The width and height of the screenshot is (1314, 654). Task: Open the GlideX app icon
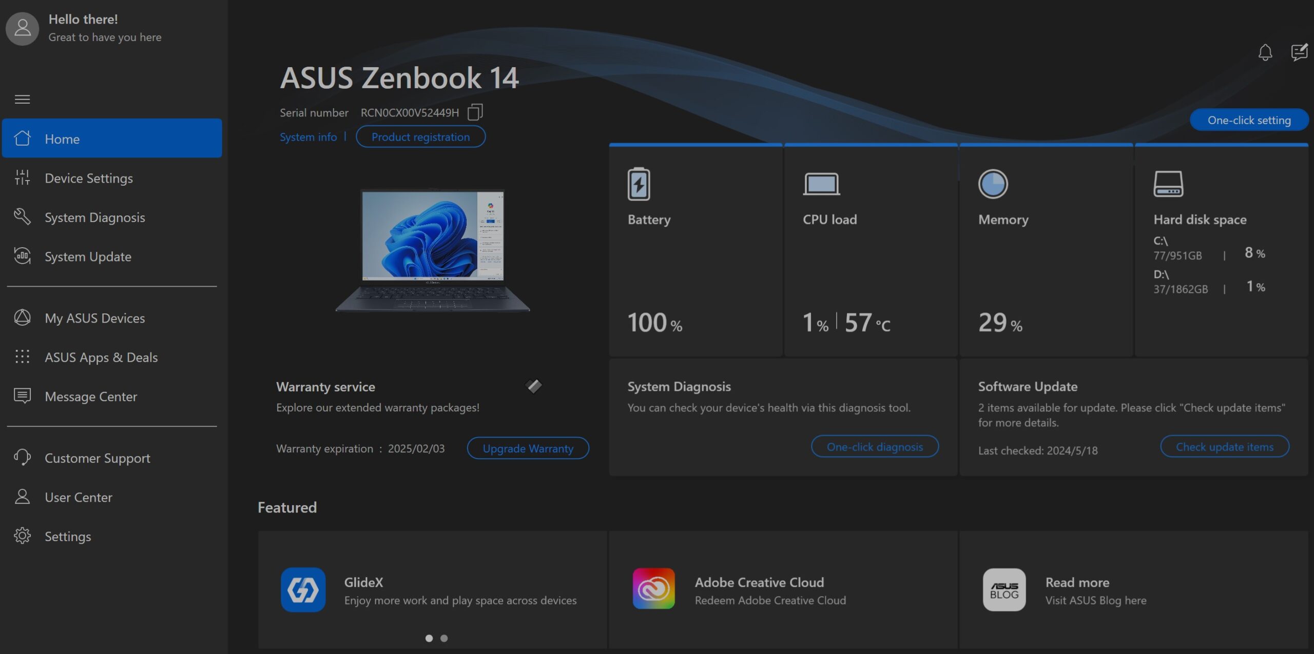point(303,589)
